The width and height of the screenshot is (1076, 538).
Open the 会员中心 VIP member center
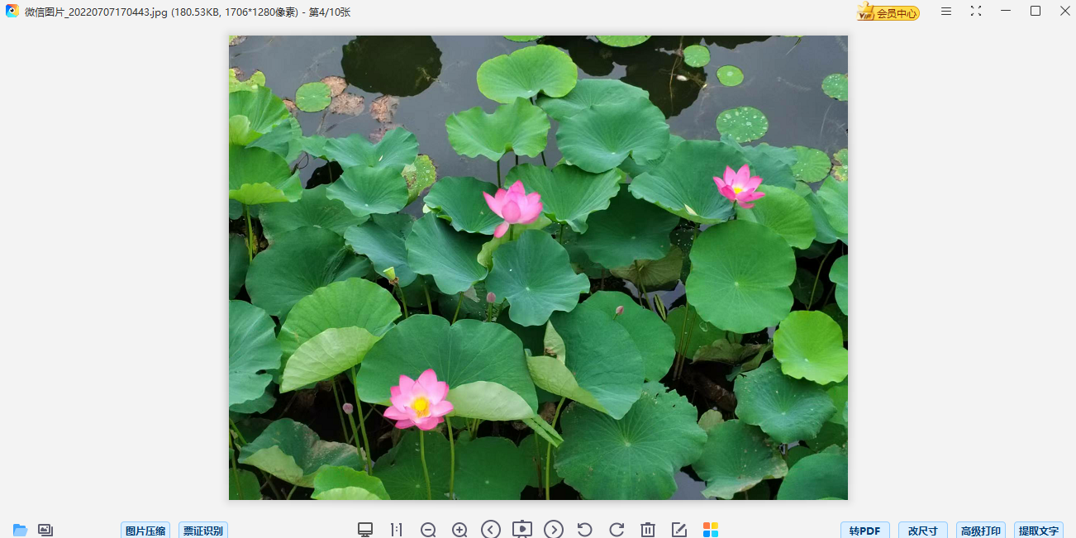pos(888,12)
